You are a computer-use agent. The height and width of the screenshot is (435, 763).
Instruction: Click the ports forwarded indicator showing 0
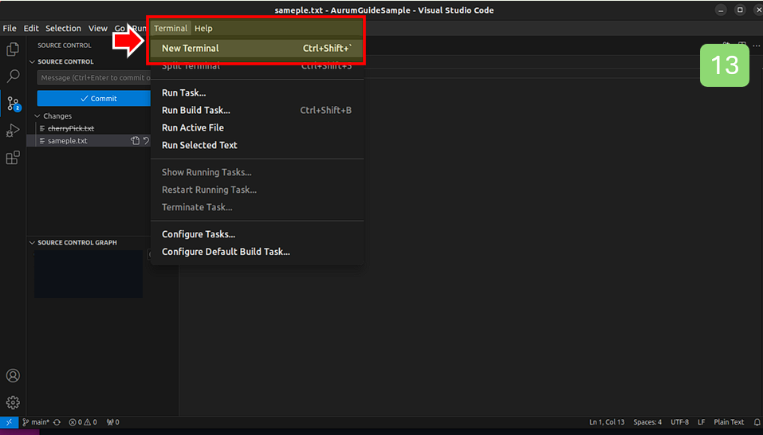(113, 422)
